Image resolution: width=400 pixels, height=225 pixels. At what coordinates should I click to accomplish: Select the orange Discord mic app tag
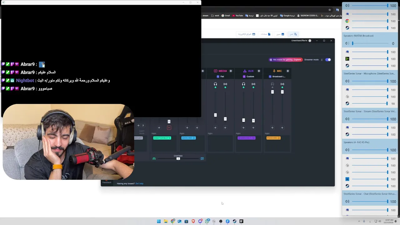(273, 138)
